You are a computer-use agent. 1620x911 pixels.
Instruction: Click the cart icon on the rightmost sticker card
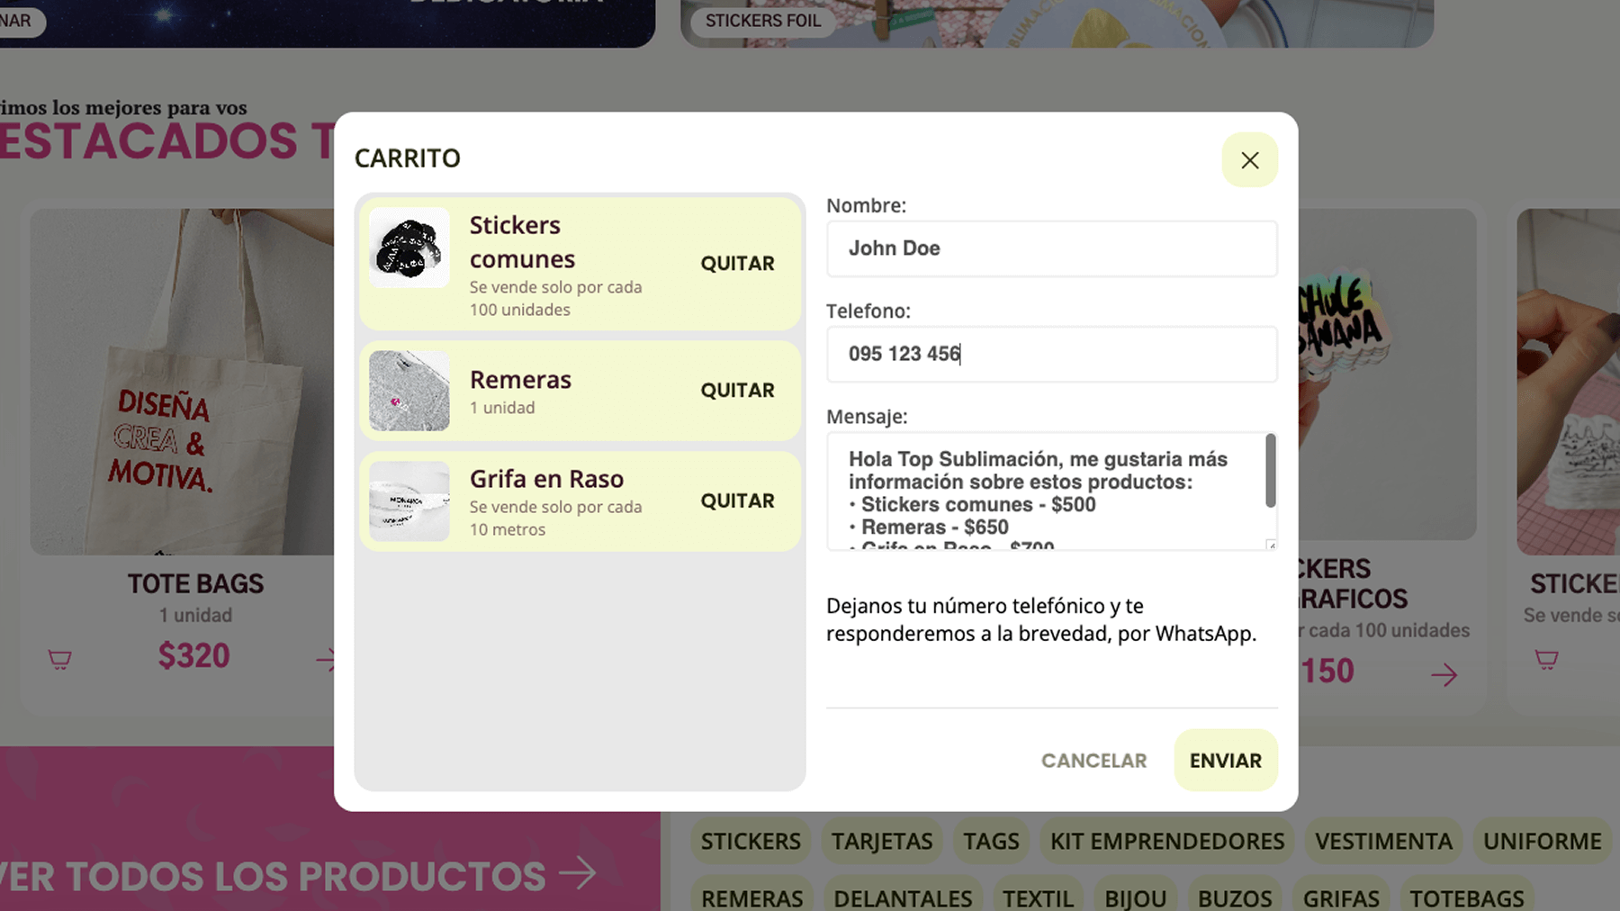click(x=1546, y=659)
